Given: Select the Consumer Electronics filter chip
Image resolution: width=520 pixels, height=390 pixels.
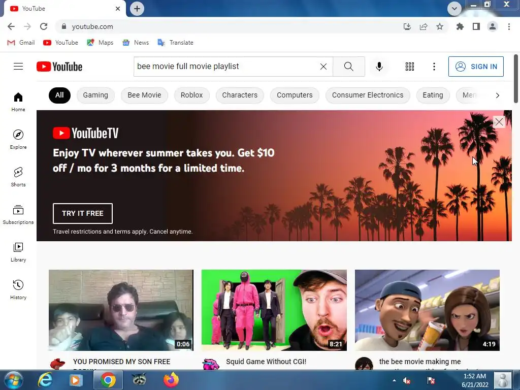Looking at the screenshot, I should pyautogui.click(x=368, y=95).
